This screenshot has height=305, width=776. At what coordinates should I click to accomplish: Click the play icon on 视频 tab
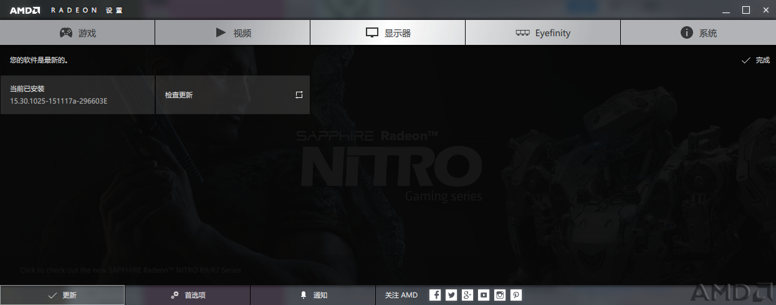click(x=221, y=32)
